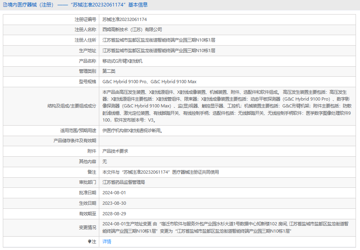
Task: Click the 产品技术要求 attachment value
Action: (115, 151)
